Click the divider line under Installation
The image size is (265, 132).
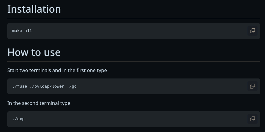pyautogui.click(x=134, y=18)
